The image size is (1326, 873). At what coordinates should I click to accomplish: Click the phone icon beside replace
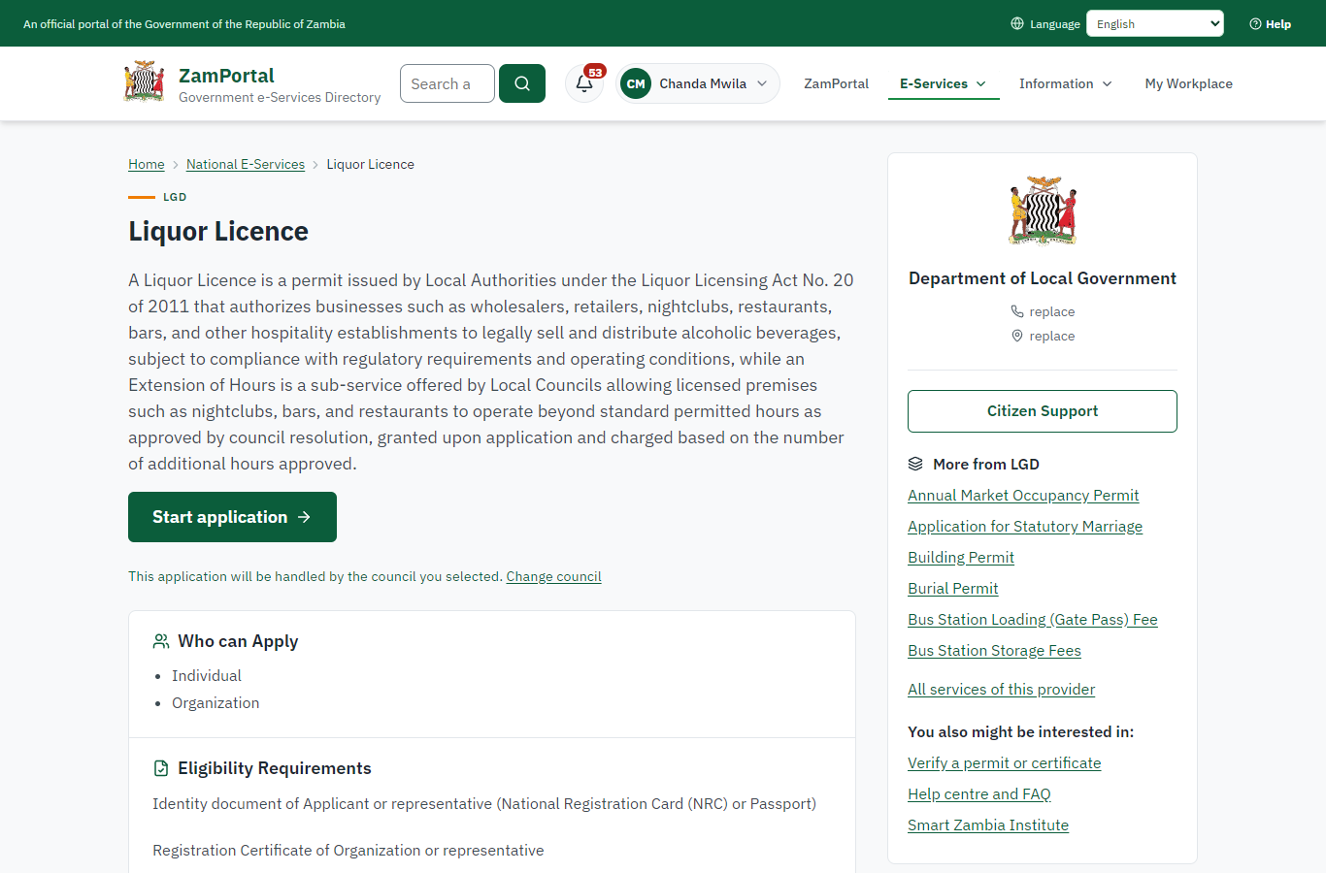pyautogui.click(x=1017, y=311)
